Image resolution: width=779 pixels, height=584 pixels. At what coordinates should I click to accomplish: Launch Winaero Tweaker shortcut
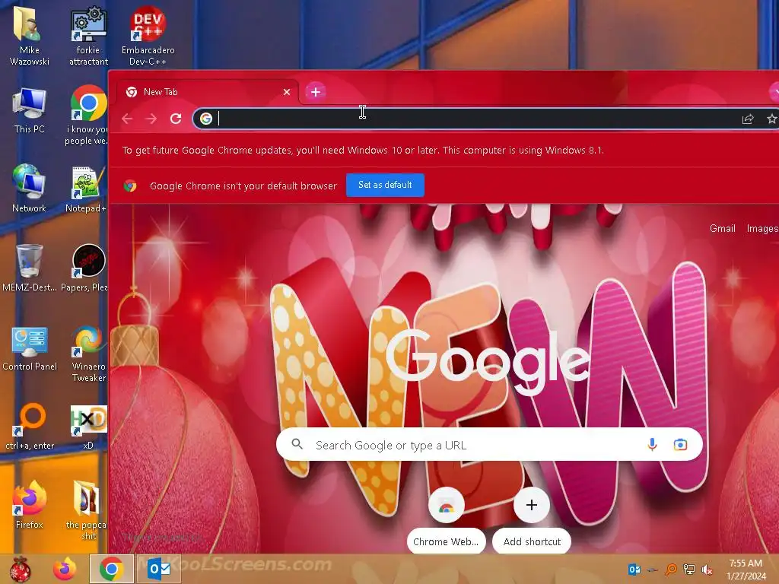[x=88, y=354]
